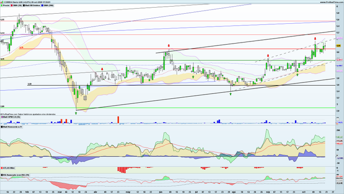Click the oct label on date axis
344x194 pixels.
[x=304, y=192]
